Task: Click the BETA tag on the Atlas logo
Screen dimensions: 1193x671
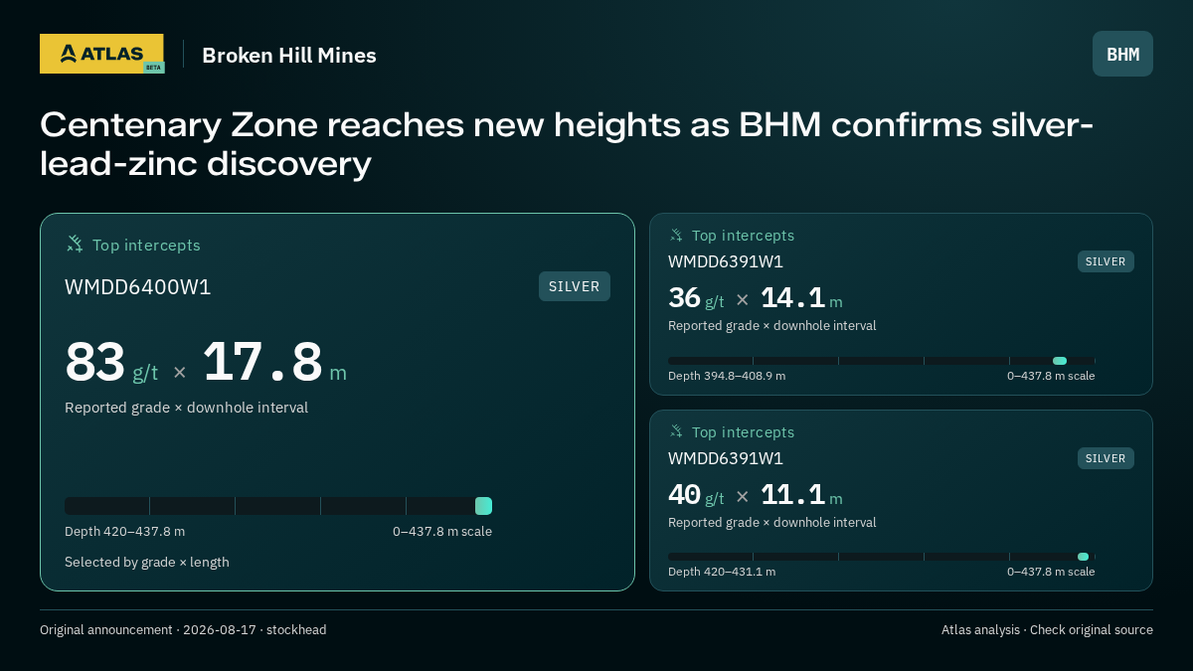Action: click(153, 68)
